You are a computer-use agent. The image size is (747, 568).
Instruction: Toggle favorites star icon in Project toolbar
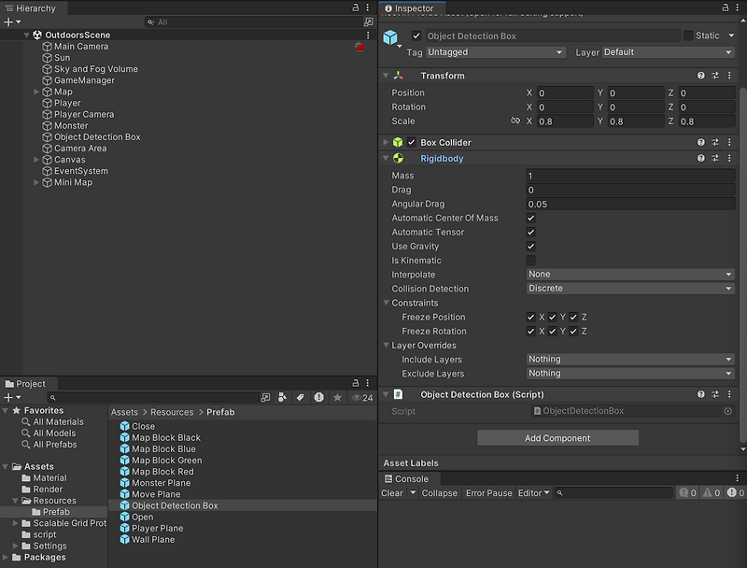click(337, 397)
